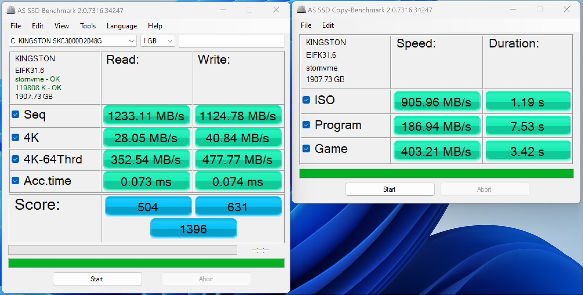
Task: Uncheck the Seq test checkbox
Action: 15,114
